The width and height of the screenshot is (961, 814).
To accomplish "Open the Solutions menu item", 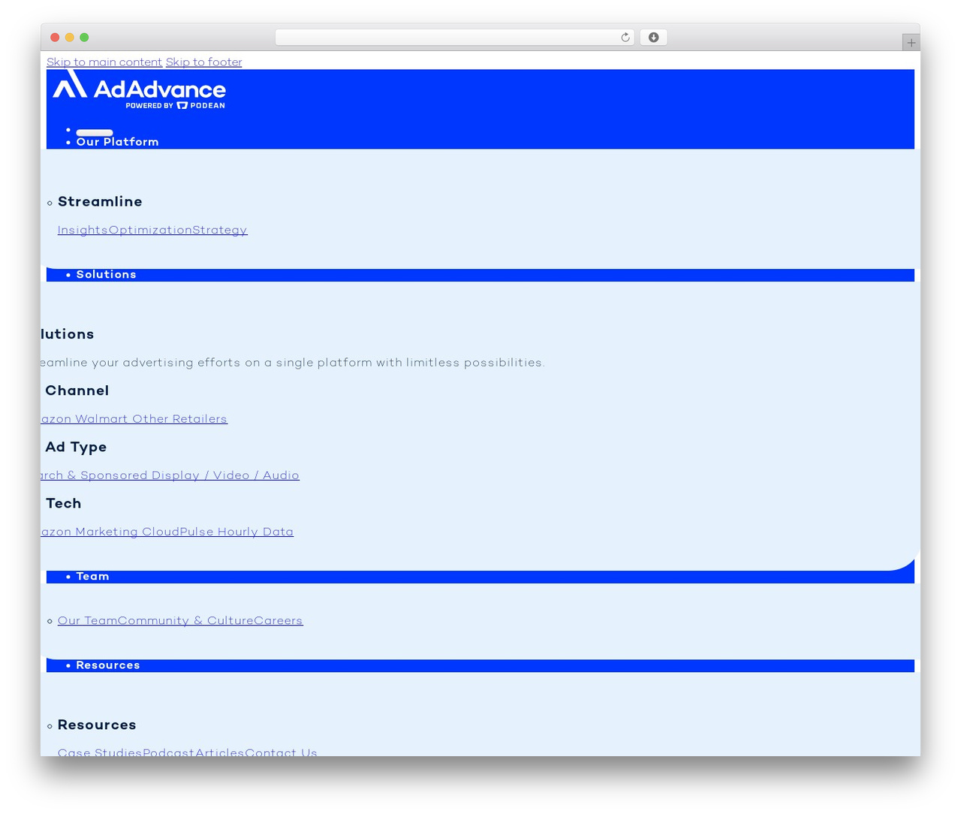I will click(x=106, y=275).
